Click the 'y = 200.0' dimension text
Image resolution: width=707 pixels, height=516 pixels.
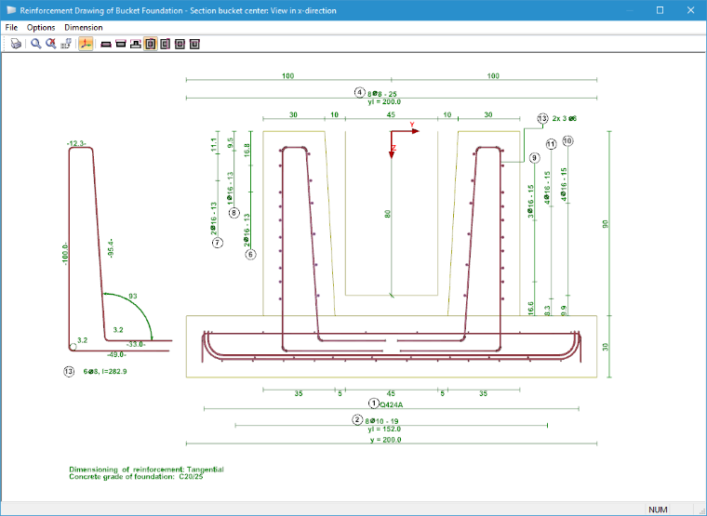(x=385, y=440)
